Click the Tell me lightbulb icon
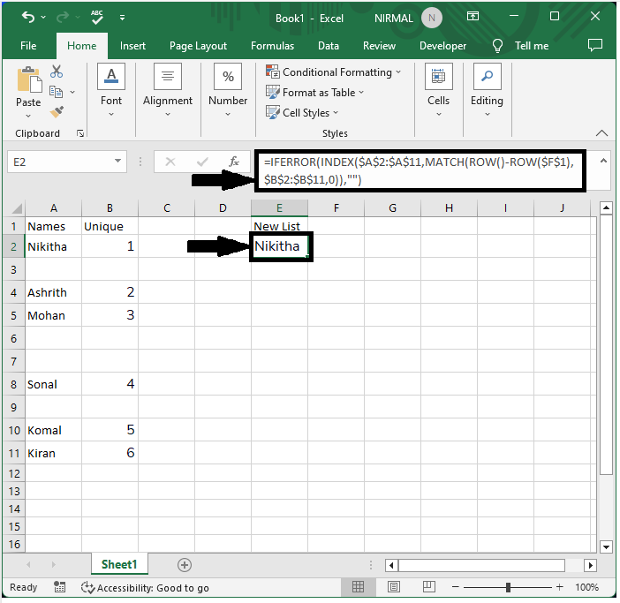This screenshot has height=603, width=620. coord(497,46)
